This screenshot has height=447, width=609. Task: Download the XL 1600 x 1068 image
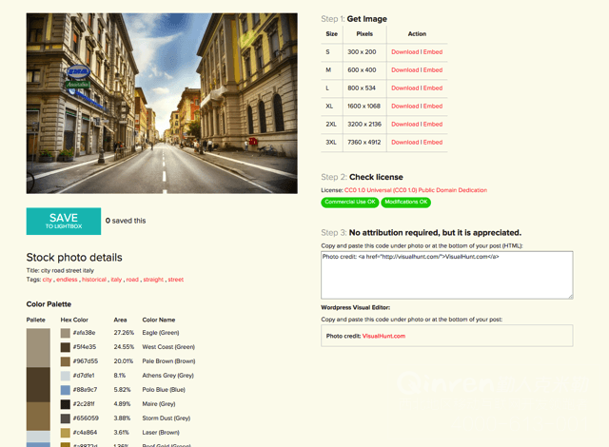tap(404, 107)
